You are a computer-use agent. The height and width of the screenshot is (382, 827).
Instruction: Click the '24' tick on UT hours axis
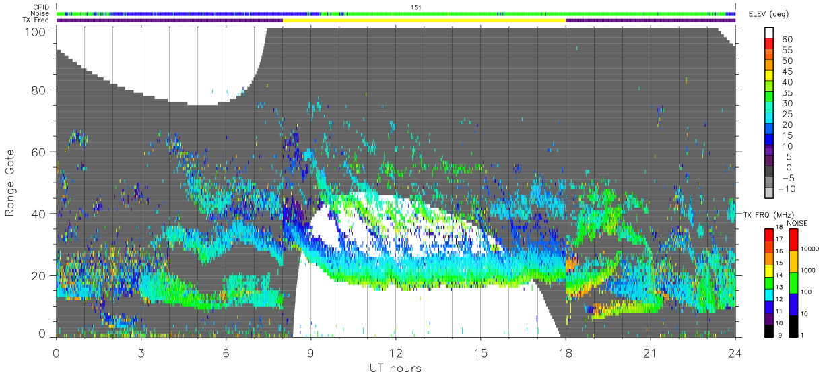(735, 353)
